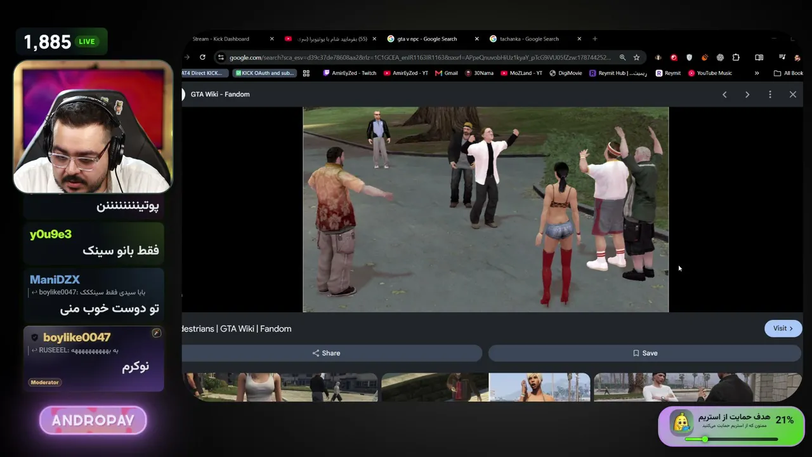
Task: Go to previous image with left chevron
Action: click(724, 95)
